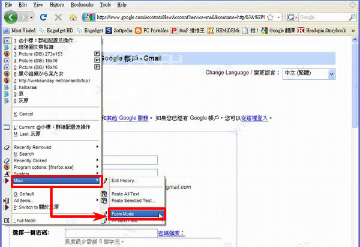Open the Headspin Storybook bookmark
This screenshot has height=247, width=360.
tap(322, 31)
